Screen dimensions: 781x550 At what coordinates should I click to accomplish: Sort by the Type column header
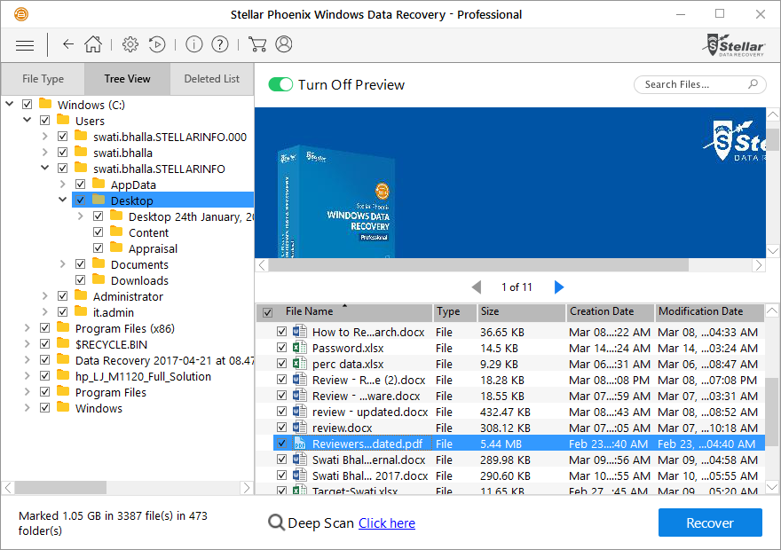coord(454,312)
